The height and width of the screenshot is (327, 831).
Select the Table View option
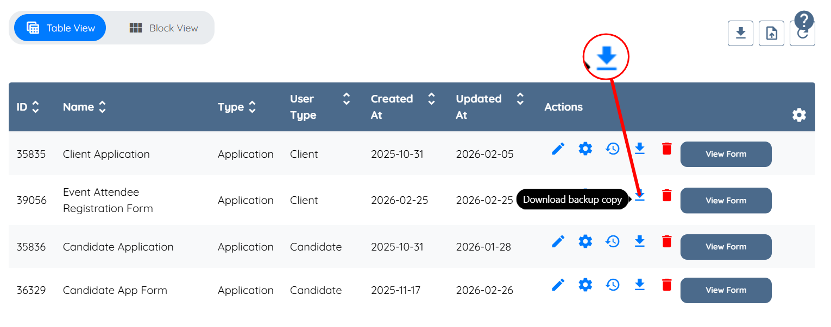(60, 28)
